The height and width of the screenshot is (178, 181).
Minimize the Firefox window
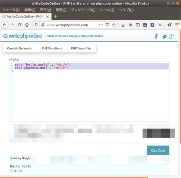pyautogui.click(x=168, y=3)
